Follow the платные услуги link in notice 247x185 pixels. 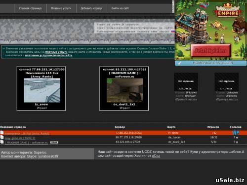click(x=56, y=52)
